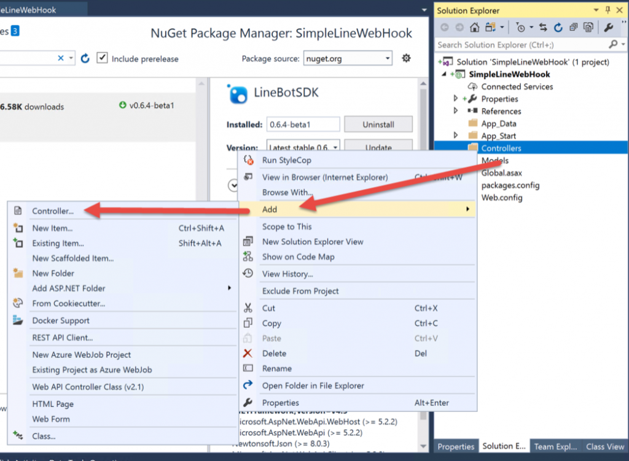This screenshot has height=461, width=629.
Task: Select Controller... from Add submenu
Action: click(x=53, y=211)
